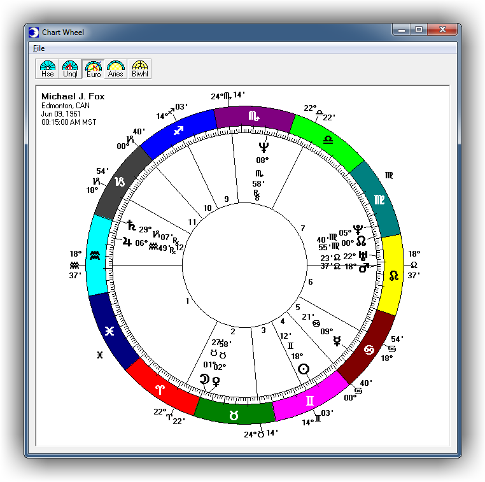485x482 pixels.
Task: Click the 24° Scorpio 14' midheaven cusp label
Action: point(228,96)
